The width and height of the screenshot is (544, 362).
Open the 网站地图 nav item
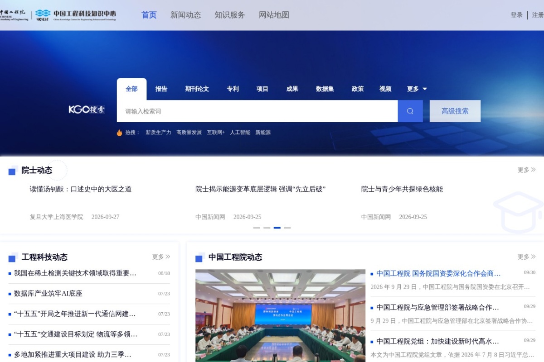click(x=274, y=15)
